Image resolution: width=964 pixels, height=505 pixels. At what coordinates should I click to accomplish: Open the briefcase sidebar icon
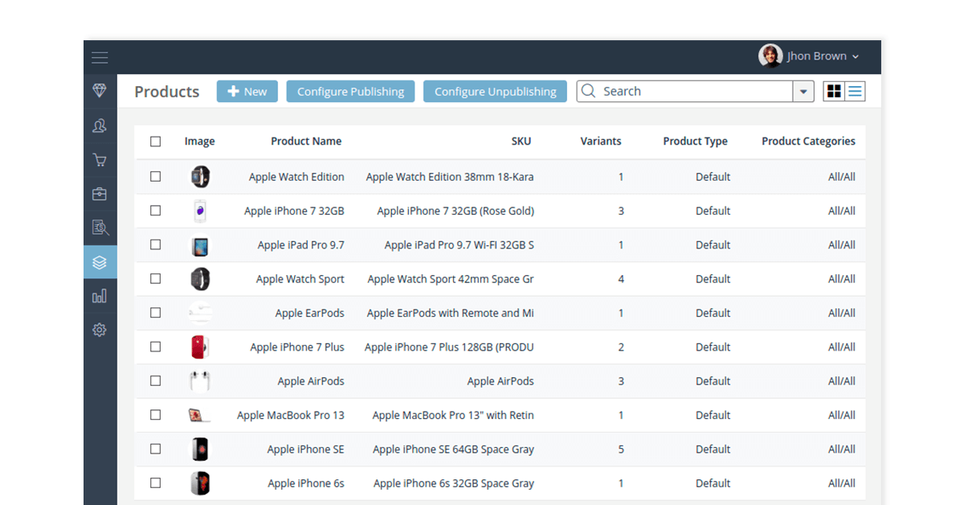click(100, 194)
